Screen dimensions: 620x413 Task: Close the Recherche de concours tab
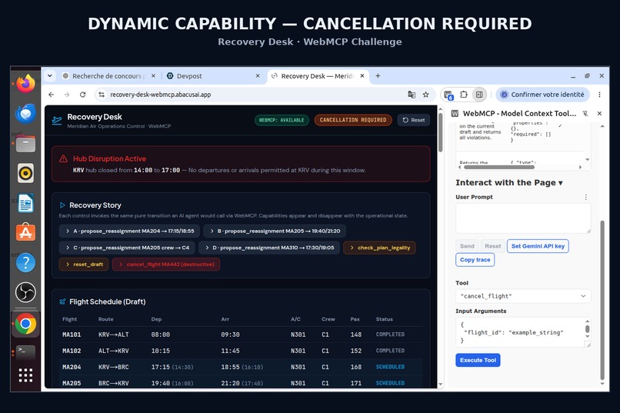click(153, 76)
